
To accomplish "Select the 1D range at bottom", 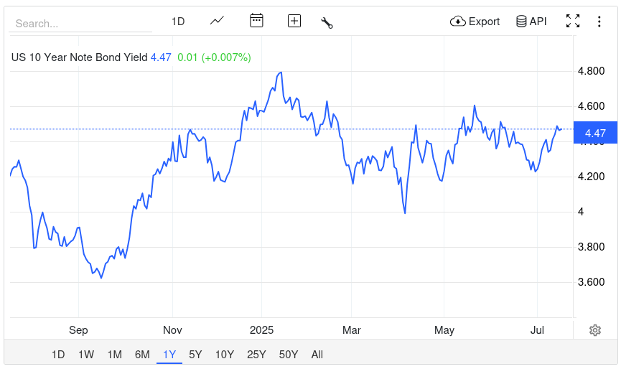I will tap(58, 354).
